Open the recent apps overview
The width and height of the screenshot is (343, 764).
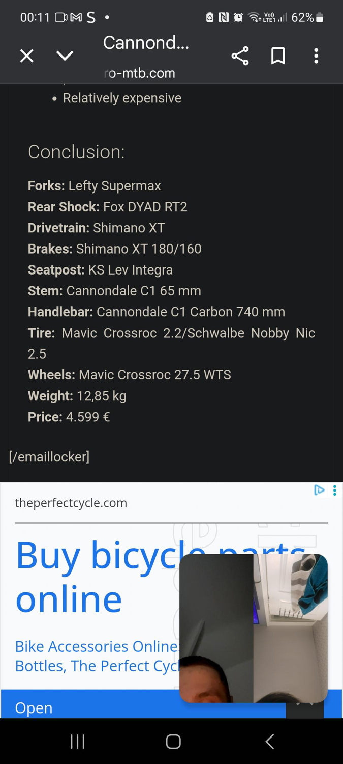pos(77,742)
